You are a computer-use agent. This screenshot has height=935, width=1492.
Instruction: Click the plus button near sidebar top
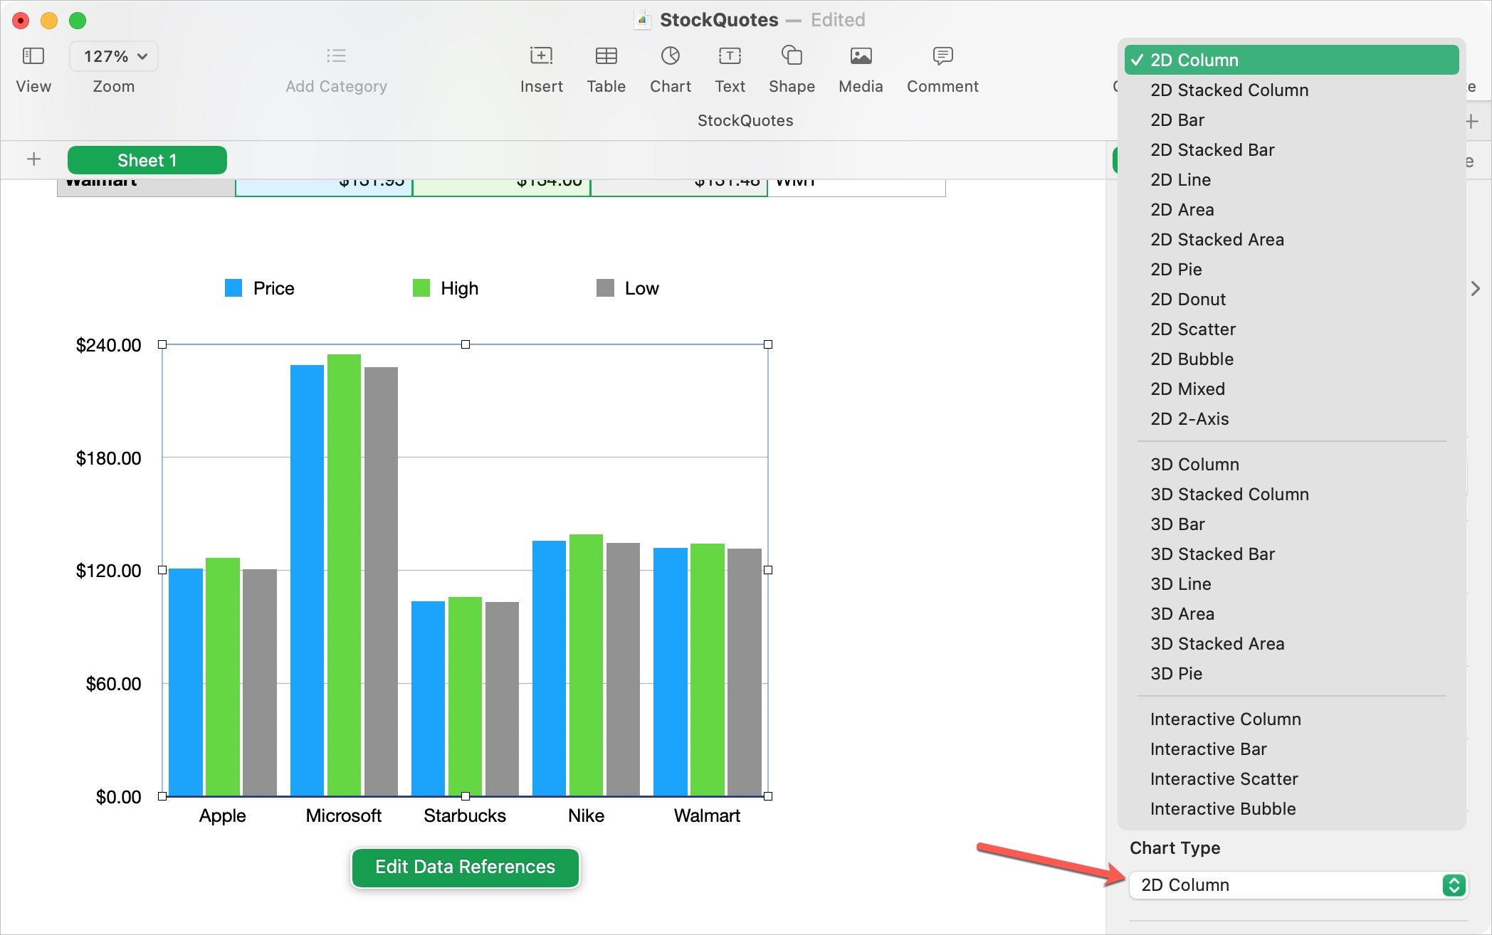click(1472, 122)
